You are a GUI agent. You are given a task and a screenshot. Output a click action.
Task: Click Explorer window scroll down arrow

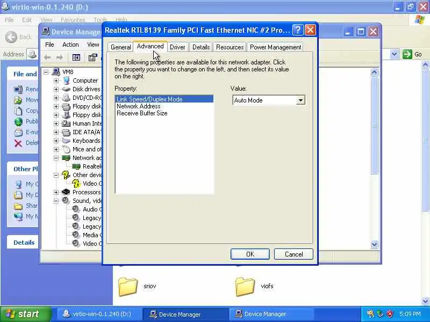[425, 301]
